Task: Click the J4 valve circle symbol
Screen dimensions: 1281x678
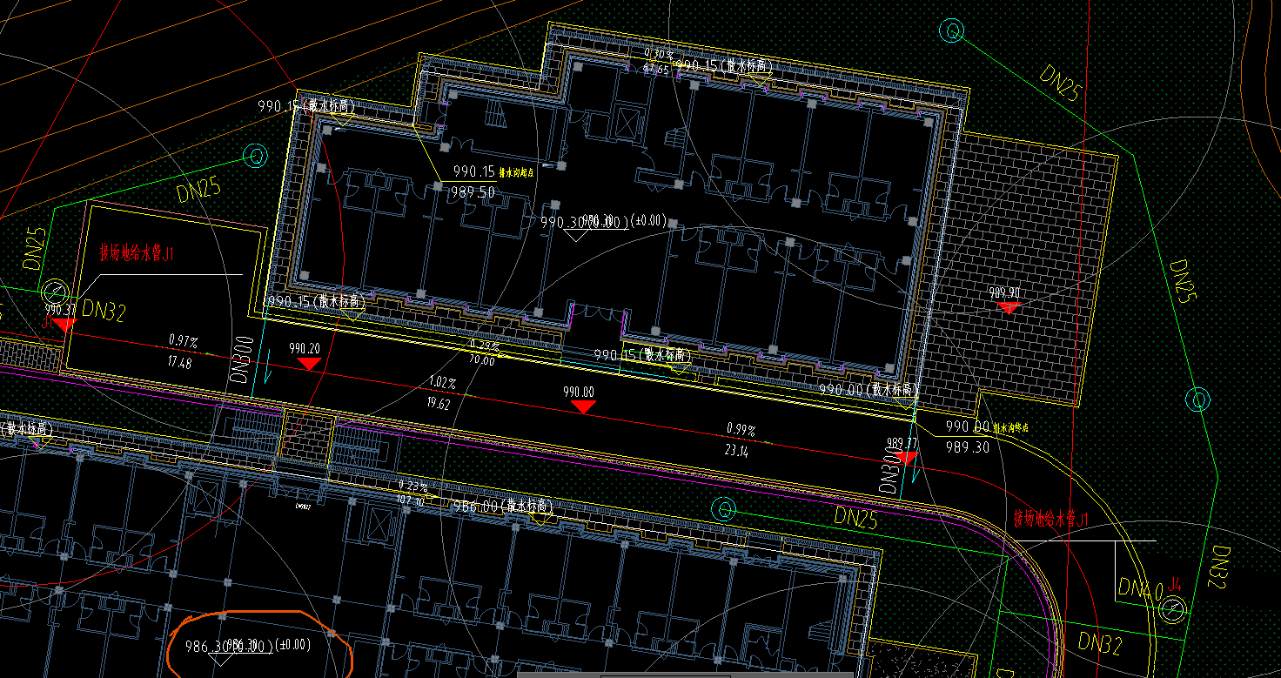Action: (1172, 610)
